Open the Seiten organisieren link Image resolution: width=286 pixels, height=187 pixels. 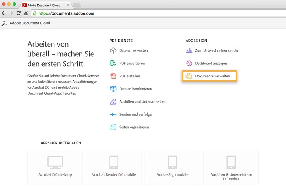[x=134, y=127]
